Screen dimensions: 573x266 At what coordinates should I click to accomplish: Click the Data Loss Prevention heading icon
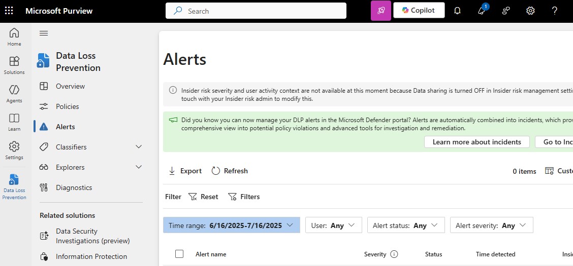pos(43,60)
